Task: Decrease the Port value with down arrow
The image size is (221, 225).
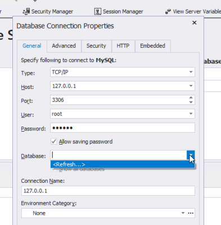Action: tap(191, 102)
